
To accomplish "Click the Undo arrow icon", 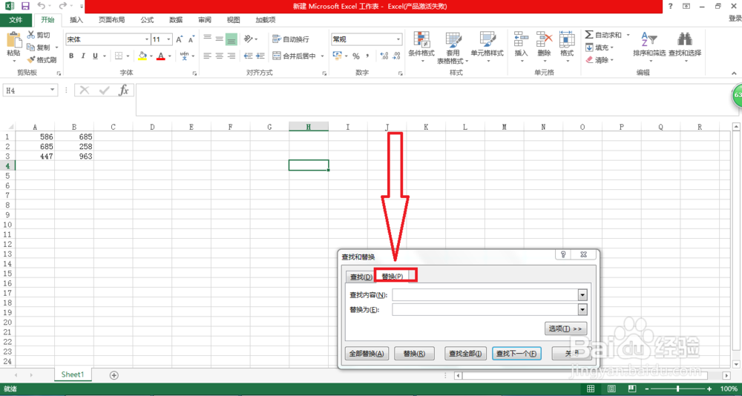I will pos(41,6).
